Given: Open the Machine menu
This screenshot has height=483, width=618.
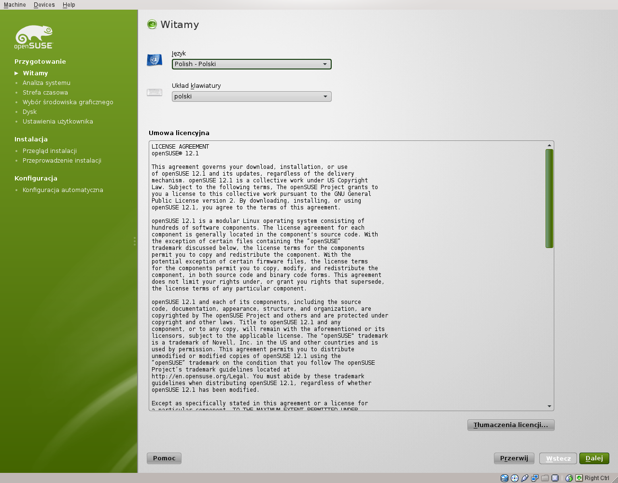Looking at the screenshot, I should [x=15, y=5].
